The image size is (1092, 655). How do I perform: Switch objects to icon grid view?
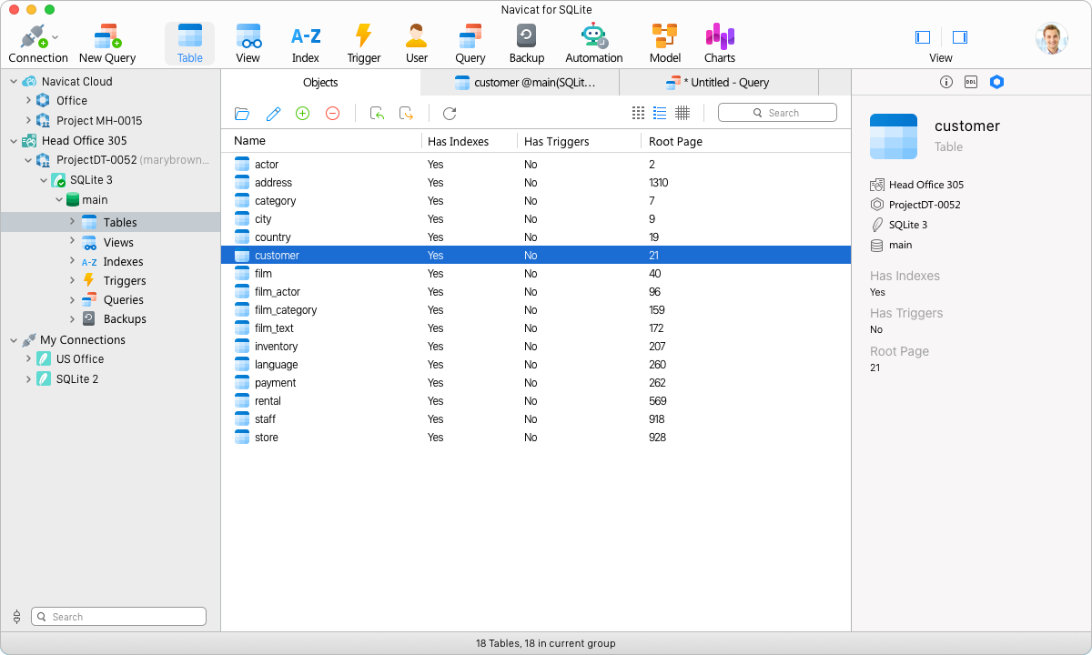click(x=638, y=113)
